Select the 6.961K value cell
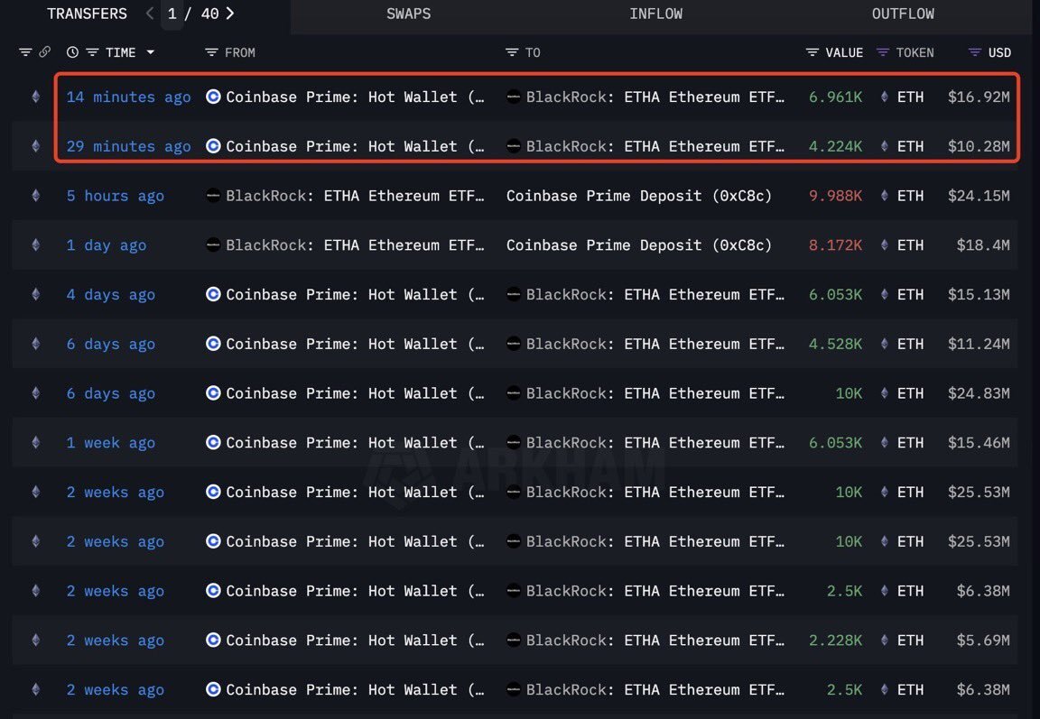1040x719 pixels. [x=835, y=97]
